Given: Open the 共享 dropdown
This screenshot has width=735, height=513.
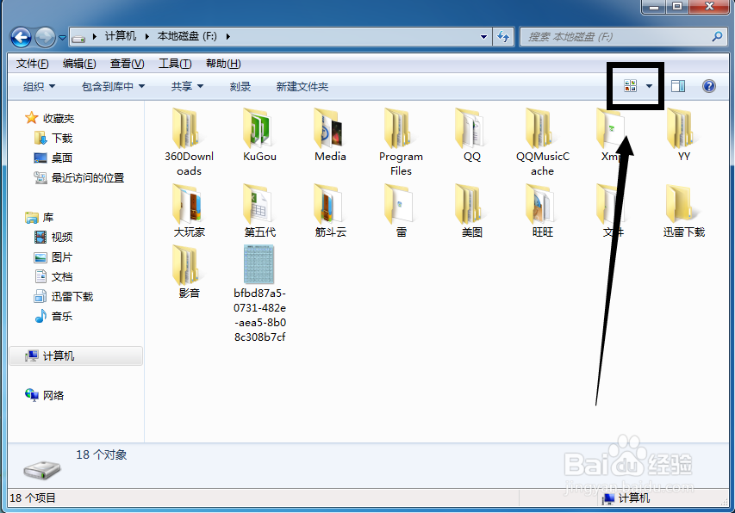Looking at the screenshot, I should pos(187,87).
